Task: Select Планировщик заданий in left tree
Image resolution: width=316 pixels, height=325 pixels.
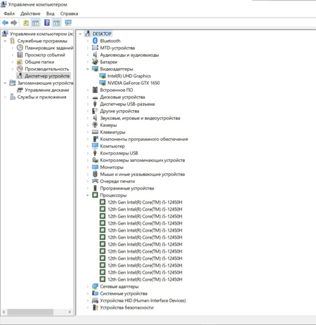Action: coord(49,48)
